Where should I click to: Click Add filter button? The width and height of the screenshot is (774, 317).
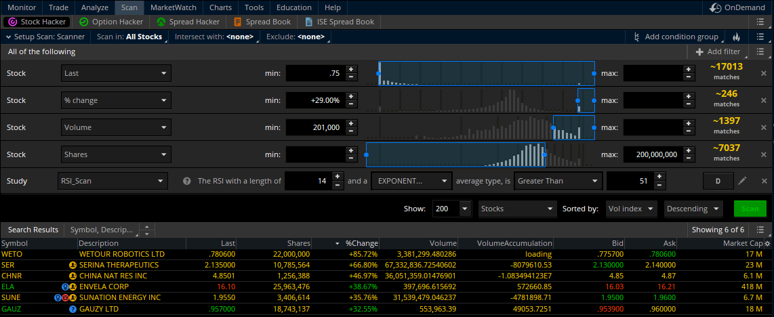[718, 51]
